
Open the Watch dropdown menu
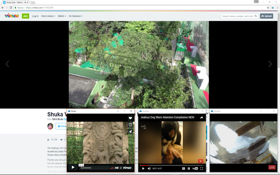(62, 16)
